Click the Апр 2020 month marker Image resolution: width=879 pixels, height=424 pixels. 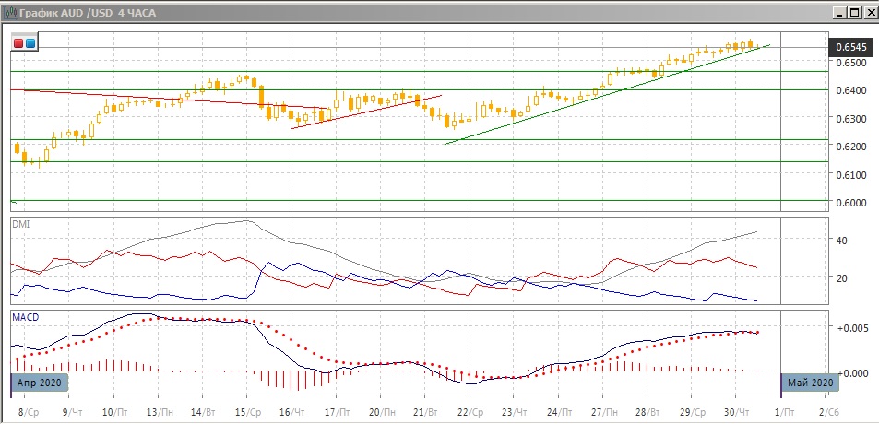40,382
